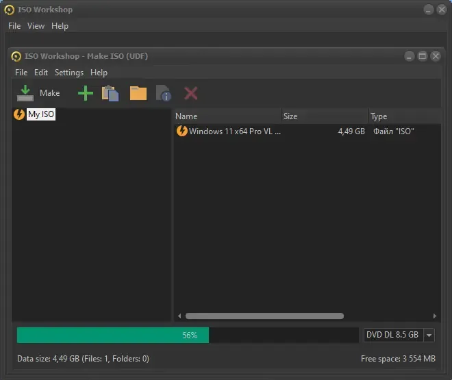Click the Free space 3 554 MB status text
Viewport: 452px width, 380px height.
[x=398, y=358]
